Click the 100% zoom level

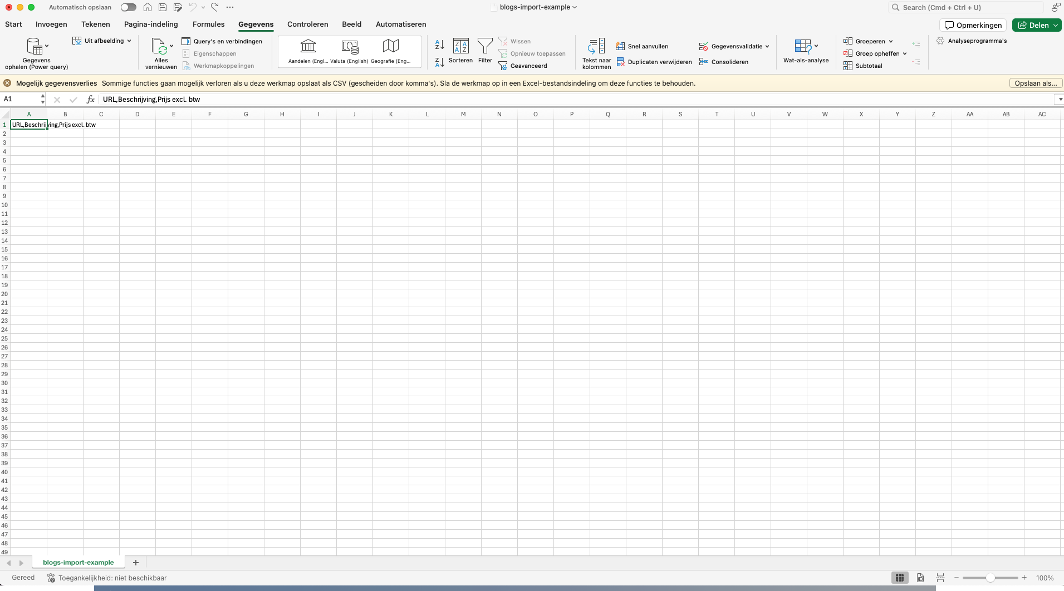pos(1045,578)
